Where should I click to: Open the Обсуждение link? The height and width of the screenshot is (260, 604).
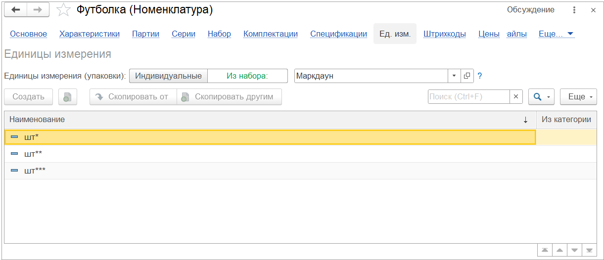pyautogui.click(x=531, y=10)
